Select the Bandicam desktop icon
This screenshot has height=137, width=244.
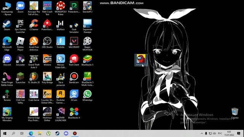(74, 78)
